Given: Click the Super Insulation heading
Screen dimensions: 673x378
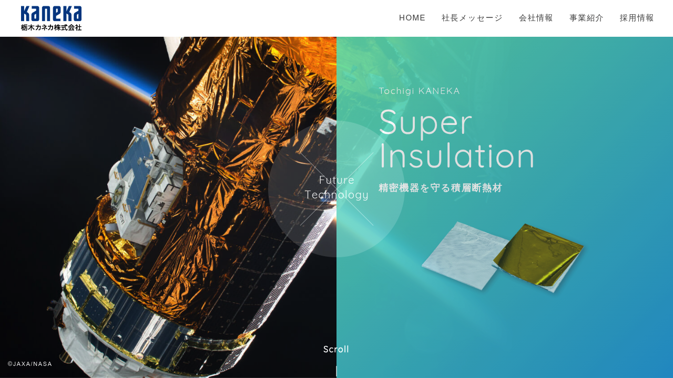Looking at the screenshot, I should click(456, 139).
